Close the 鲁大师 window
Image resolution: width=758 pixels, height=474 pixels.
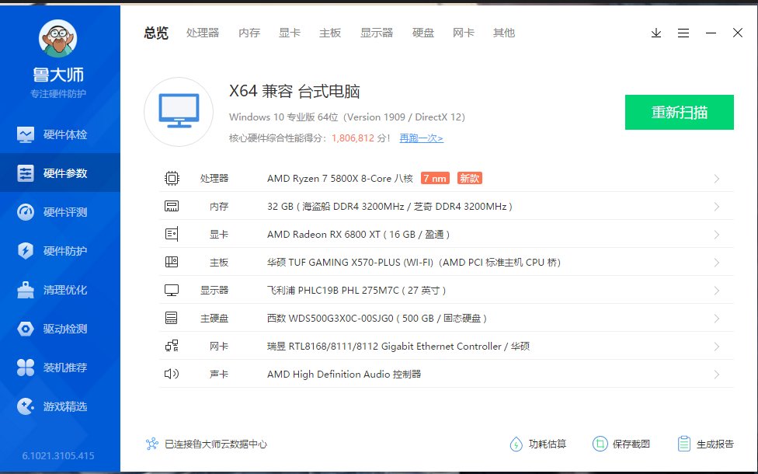pos(738,33)
